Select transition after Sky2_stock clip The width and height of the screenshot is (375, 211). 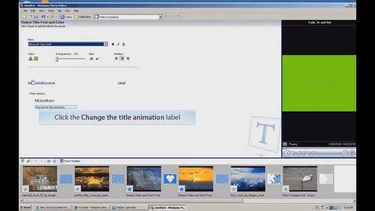coord(274,179)
